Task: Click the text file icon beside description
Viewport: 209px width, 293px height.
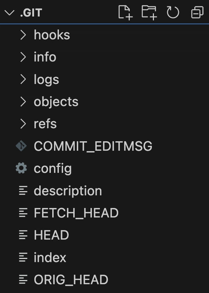Action: [x=23, y=190]
